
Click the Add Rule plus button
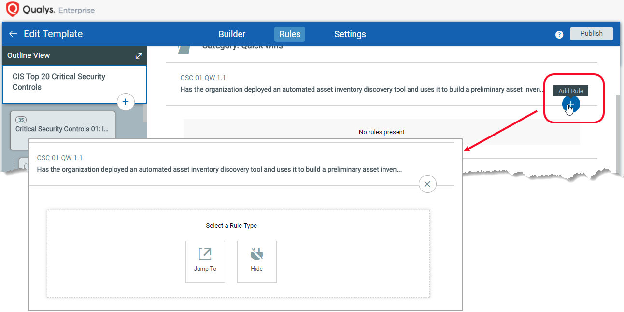click(571, 104)
